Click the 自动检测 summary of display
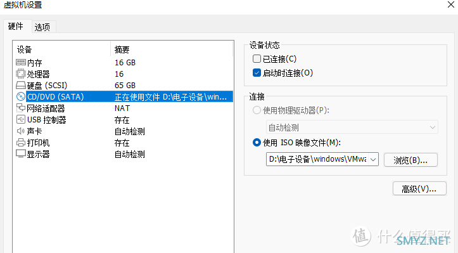The width and height of the screenshot is (458, 253). tap(129, 154)
